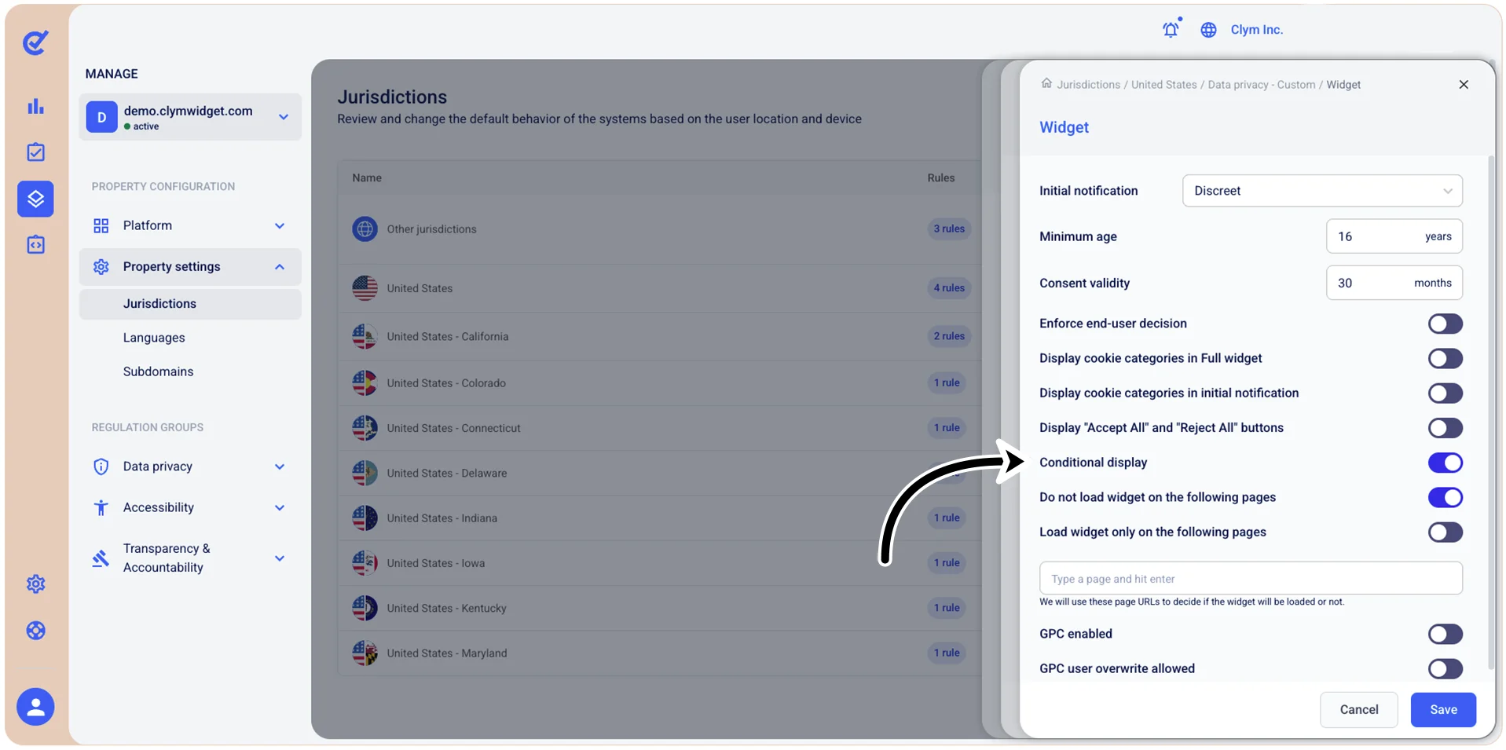Viewport: 1506px width, 750px height.
Task: Toggle Do not load widget on following pages
Action: point(1445,497)
